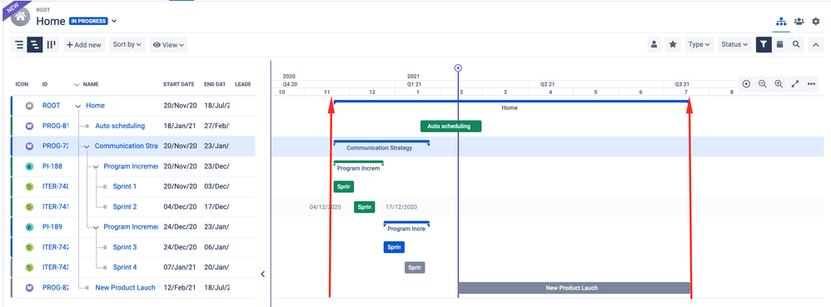Open the PROG-81 row icon
831x307 pixels.
30,126
